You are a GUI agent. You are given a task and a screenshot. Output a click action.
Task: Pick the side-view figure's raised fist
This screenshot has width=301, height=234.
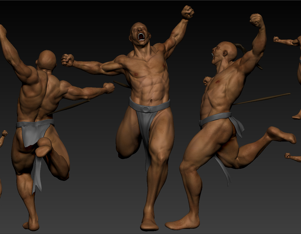pyautogui.click(x=257, y=20)
